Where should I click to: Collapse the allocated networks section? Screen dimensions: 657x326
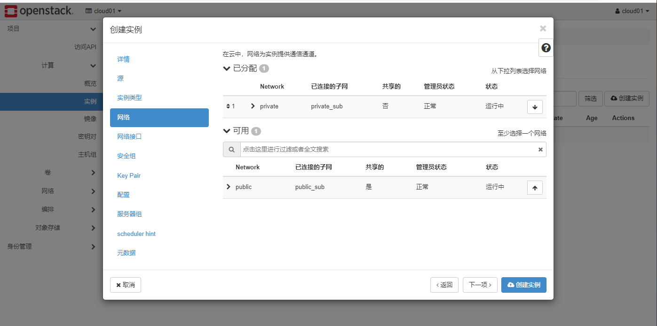227,68
